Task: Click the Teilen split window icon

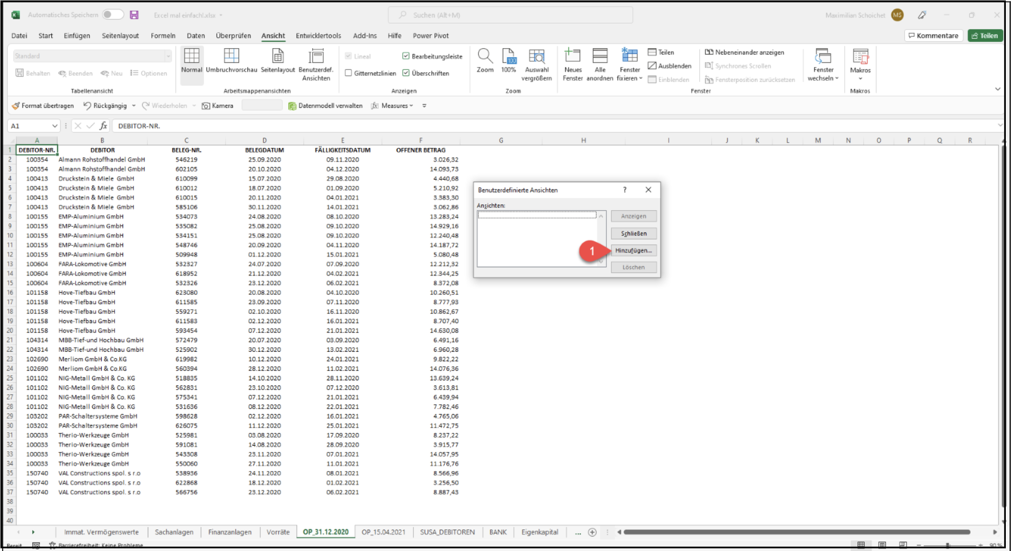Action: pyautogui.click(x=652, y=52)
